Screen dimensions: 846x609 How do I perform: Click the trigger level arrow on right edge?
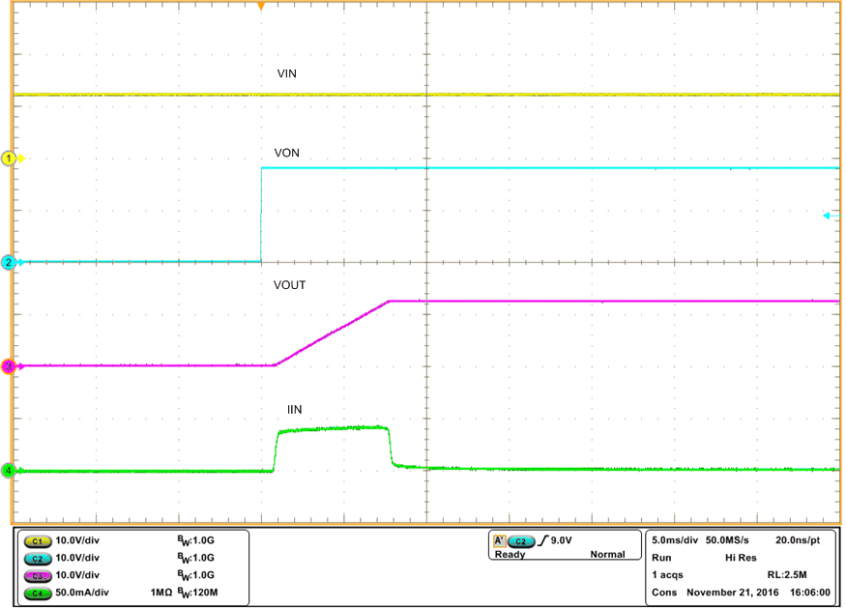829,216
